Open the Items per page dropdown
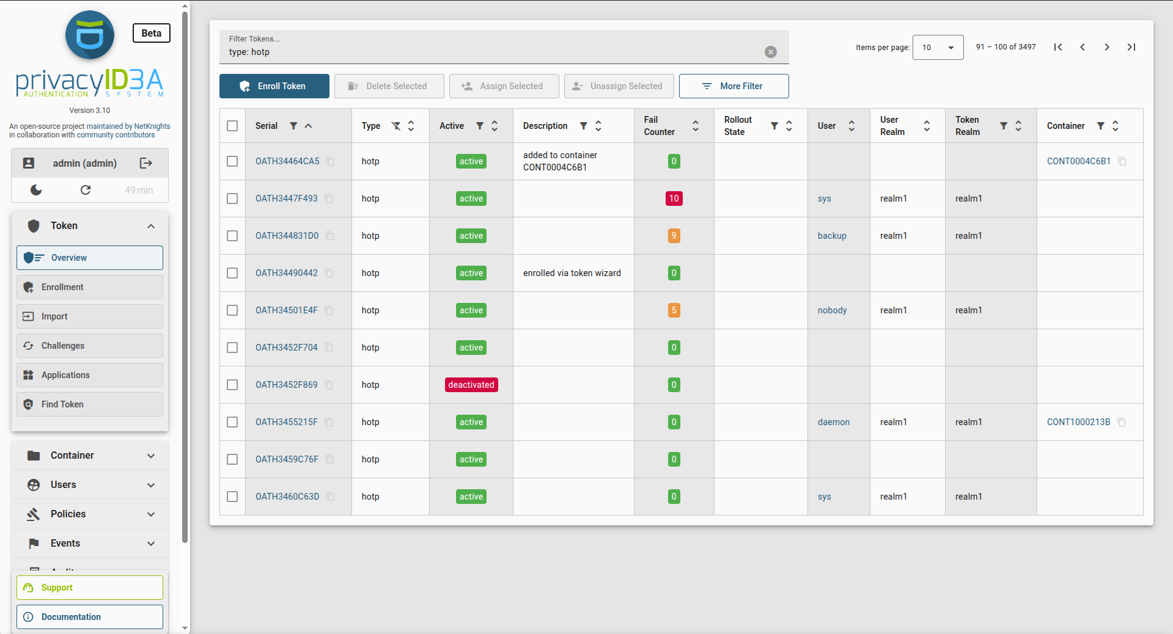1173x634 pixels. click(x=938, y=47)
